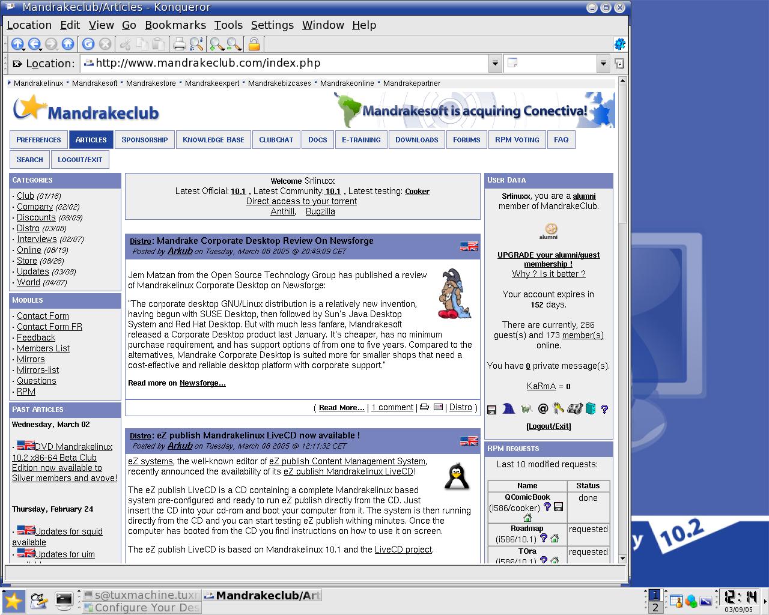Click the teal file cabinet icon in User Data

[x=591, y=409]
